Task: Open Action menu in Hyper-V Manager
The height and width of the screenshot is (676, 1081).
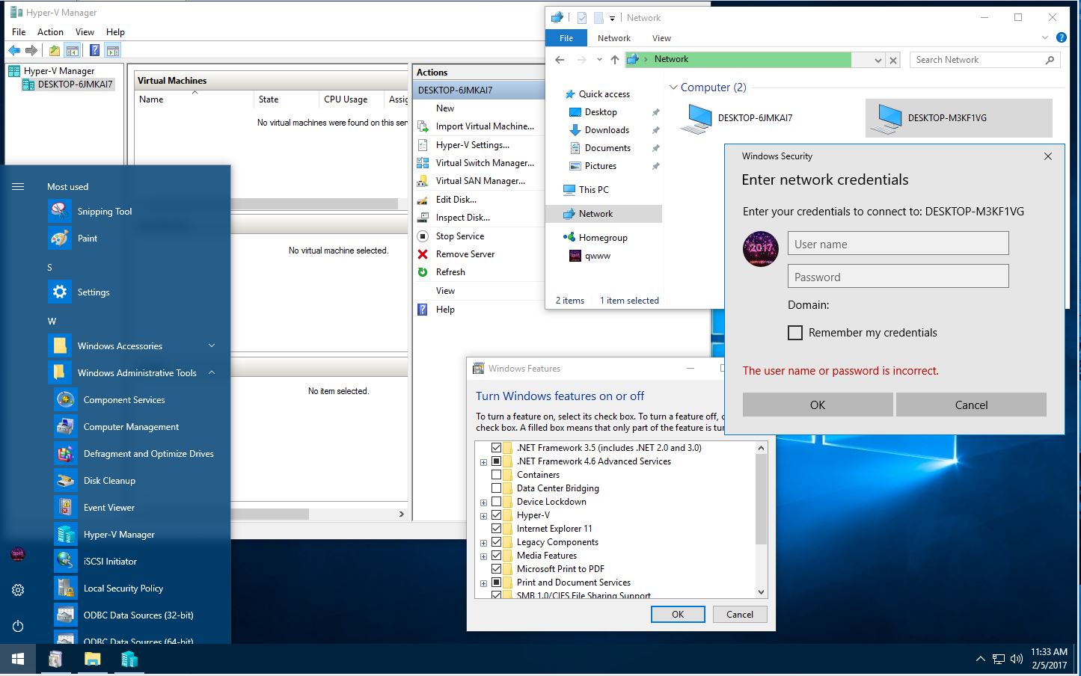Action: (50, 32)
